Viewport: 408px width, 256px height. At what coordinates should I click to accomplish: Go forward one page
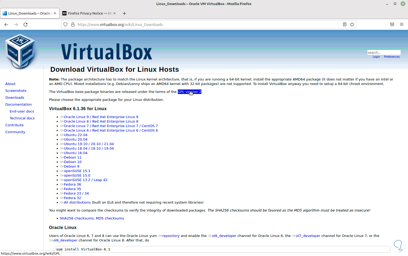[16, 25]
